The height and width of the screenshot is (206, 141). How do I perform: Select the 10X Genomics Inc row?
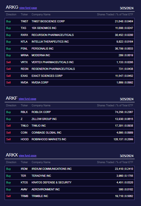tap(70, 28)
